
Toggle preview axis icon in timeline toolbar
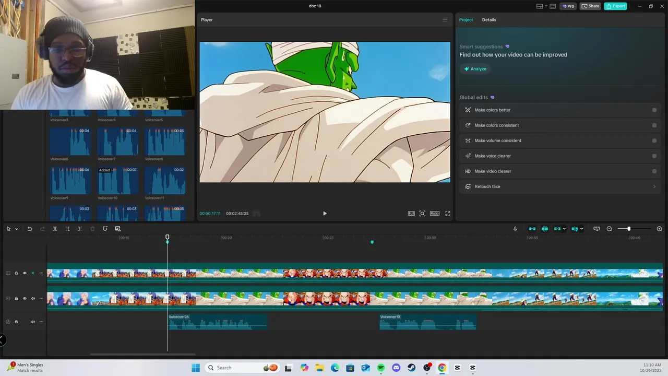click(x=575, y=229)
